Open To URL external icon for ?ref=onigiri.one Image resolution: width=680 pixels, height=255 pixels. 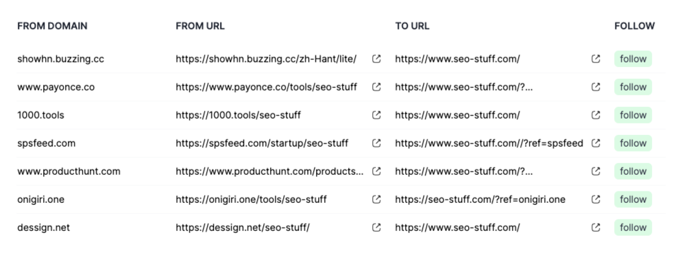(596, 199)
